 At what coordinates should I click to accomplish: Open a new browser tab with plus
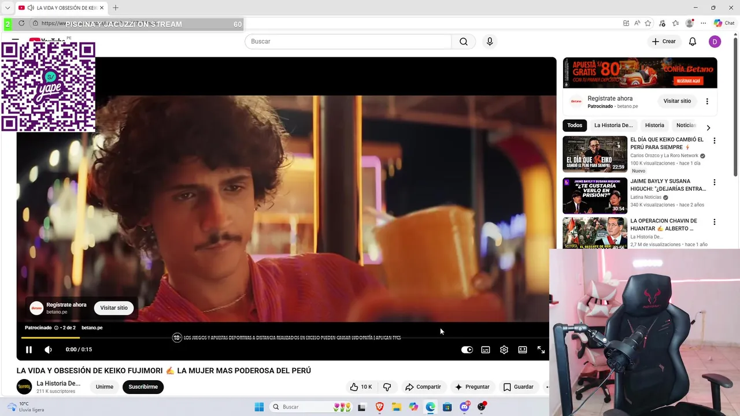click(116, 8)
